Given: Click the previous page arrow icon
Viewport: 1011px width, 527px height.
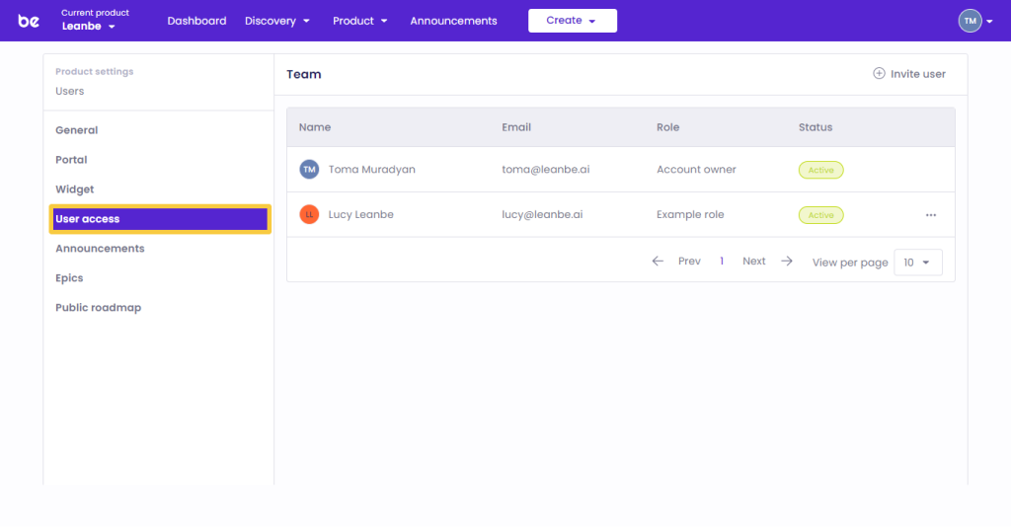Looking at the screenshot, I should (658, 262).
